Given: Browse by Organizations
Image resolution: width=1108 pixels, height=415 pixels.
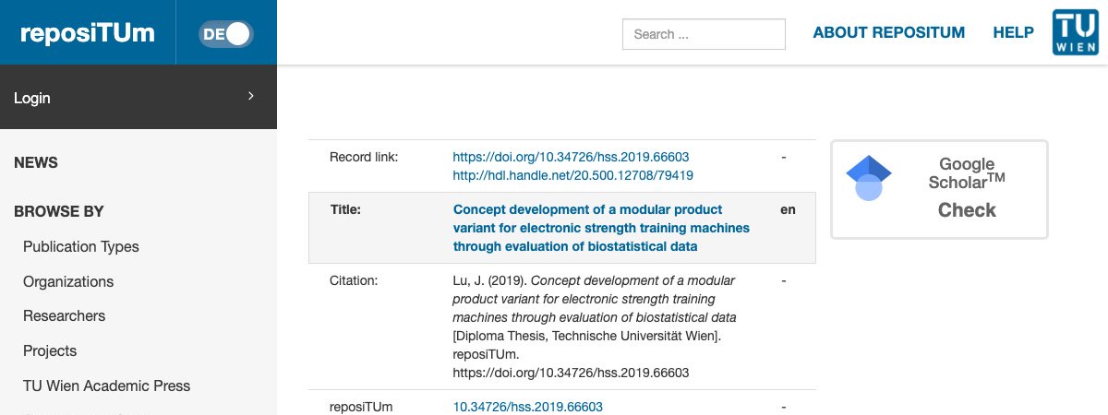Looking at the screenshot, I should (x=68, y=281).
